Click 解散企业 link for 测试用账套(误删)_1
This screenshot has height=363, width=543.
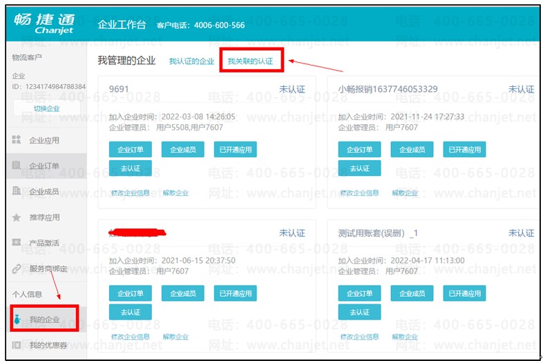point(405,336)
